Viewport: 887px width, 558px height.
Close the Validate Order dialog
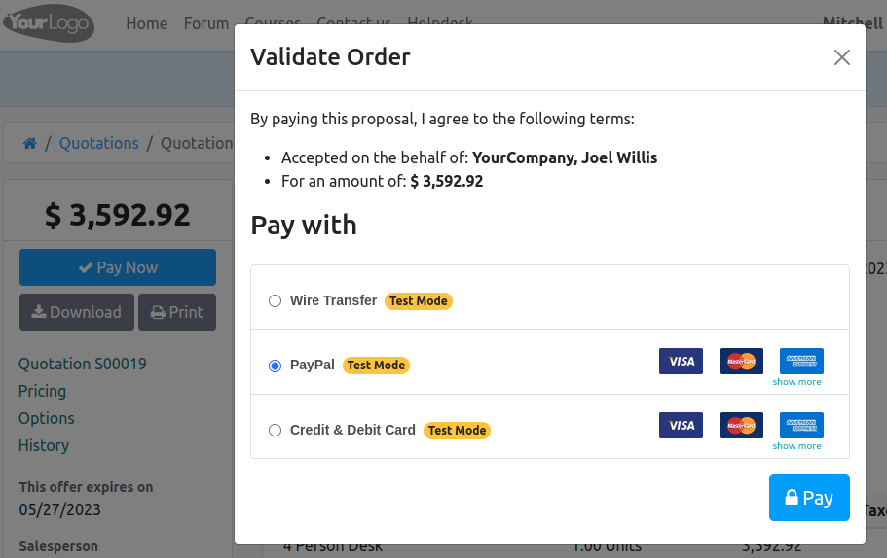tap(842, 57)
